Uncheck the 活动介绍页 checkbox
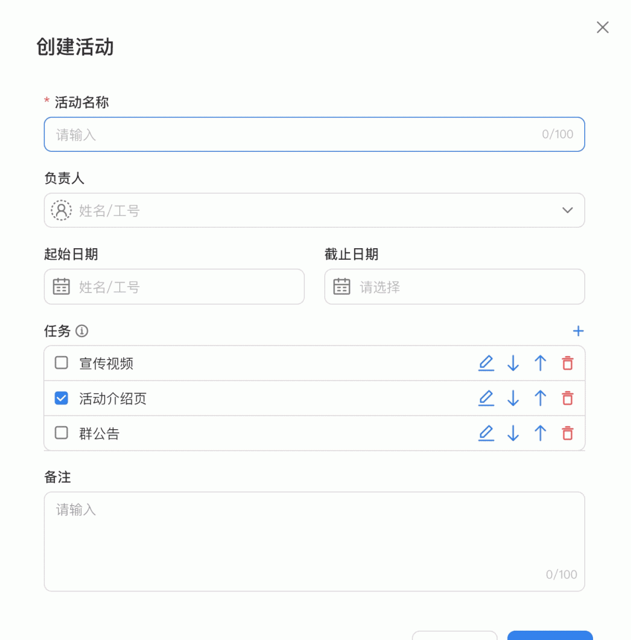 (x=61, y=398)
